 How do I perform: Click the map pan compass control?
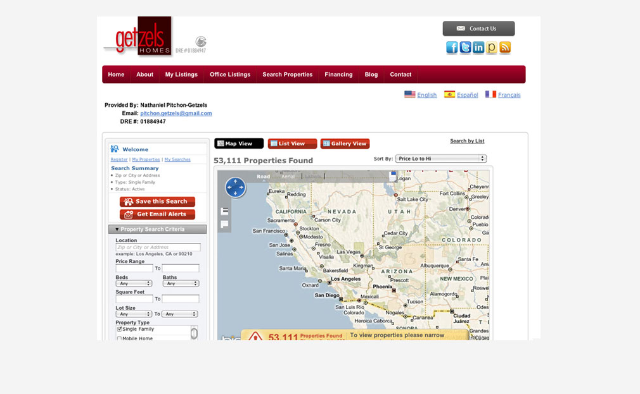point(235,187)
